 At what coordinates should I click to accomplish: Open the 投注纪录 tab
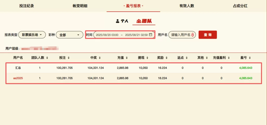point(27,6)
